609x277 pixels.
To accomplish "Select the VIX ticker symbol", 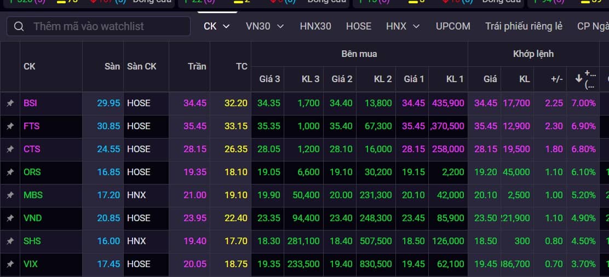I will pos(31,264).
